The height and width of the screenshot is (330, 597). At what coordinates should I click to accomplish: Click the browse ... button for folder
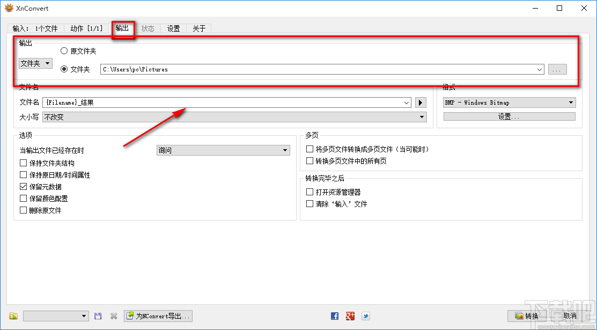pyautogui.click(x=557, y=69)
